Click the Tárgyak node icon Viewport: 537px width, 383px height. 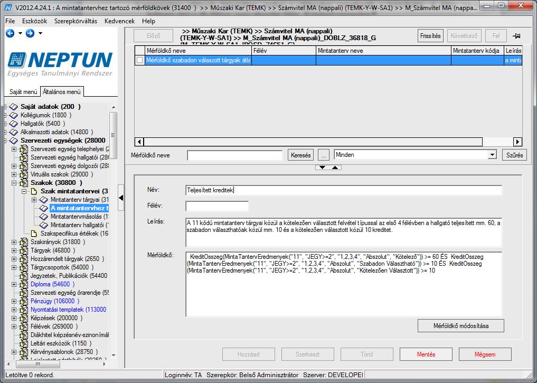click(x=24, y=250)
